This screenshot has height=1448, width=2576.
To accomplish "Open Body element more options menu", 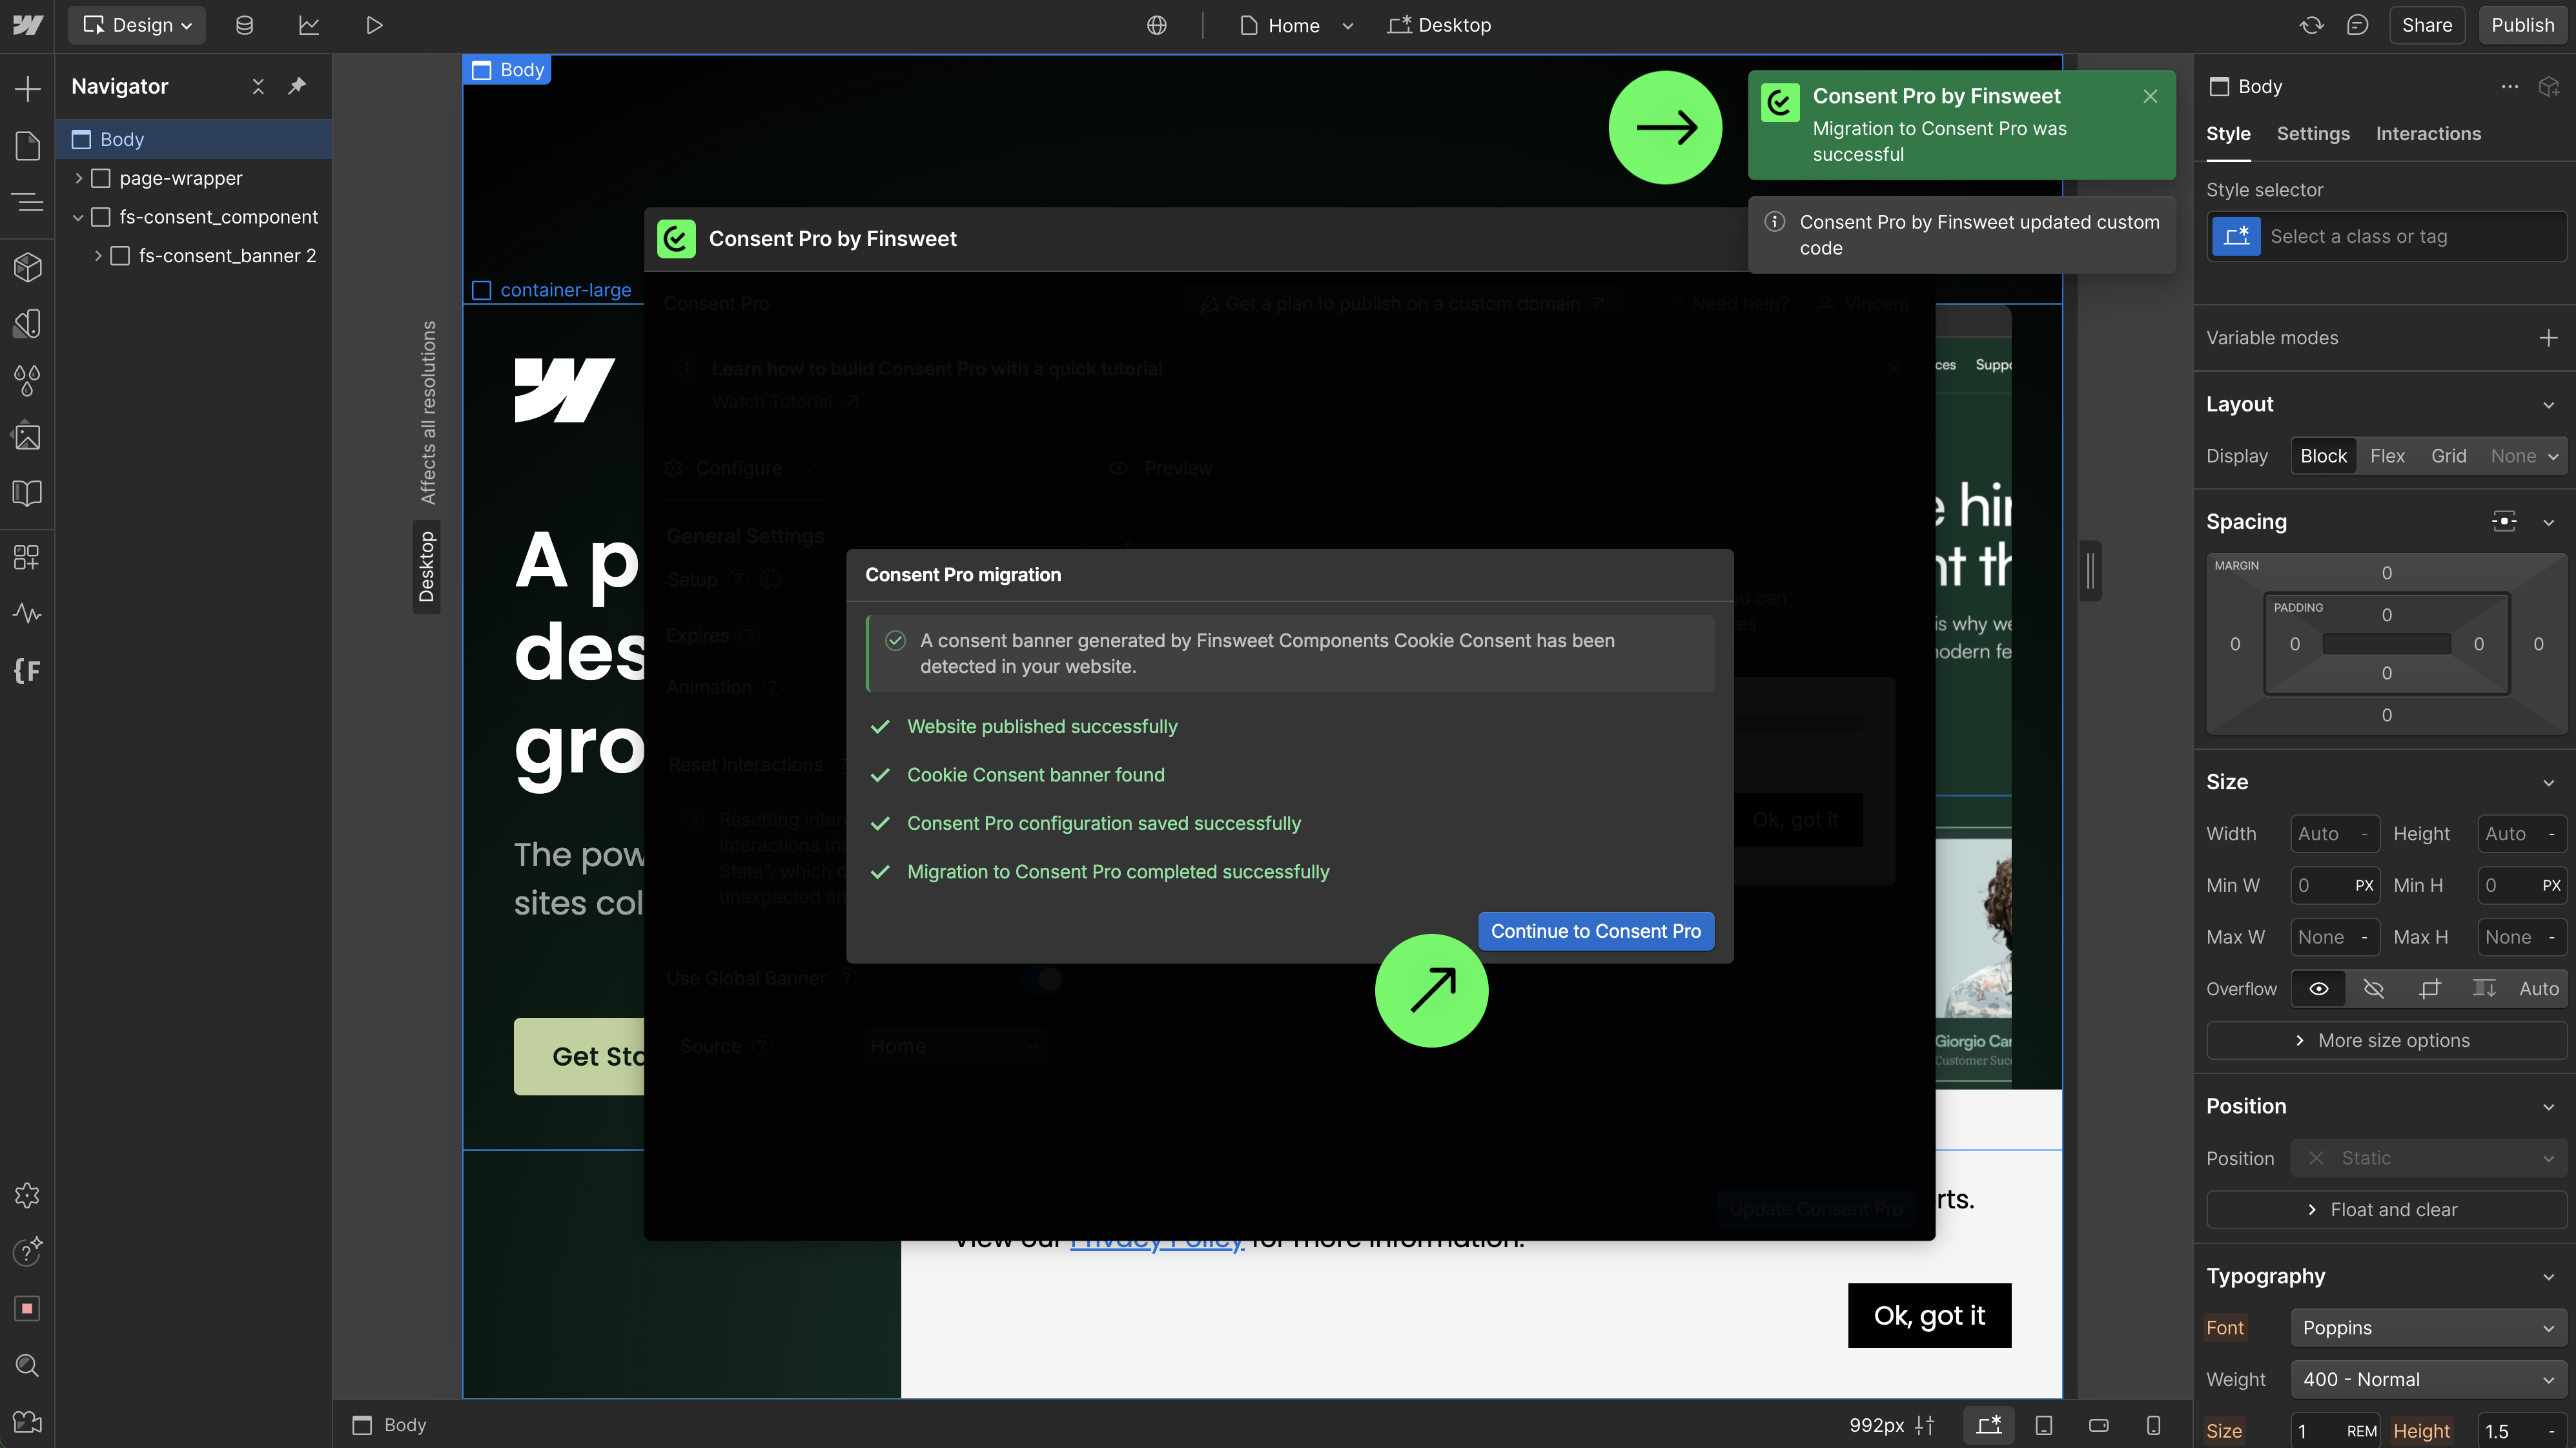I will [x=2509, y=86].
